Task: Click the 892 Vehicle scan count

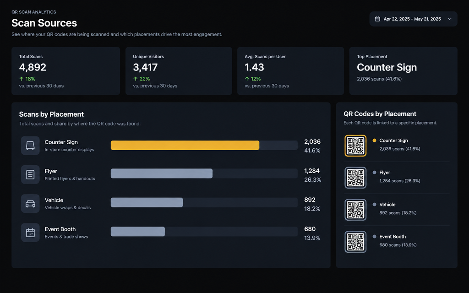Action: tap(310, 200)
